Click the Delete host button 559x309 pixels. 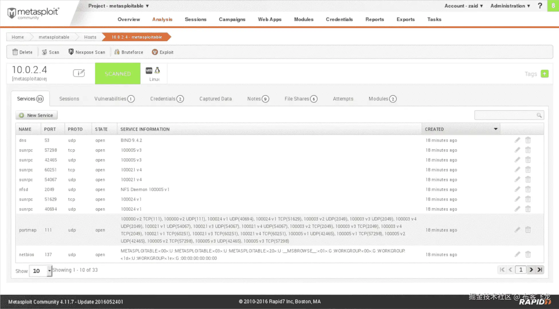22,52
